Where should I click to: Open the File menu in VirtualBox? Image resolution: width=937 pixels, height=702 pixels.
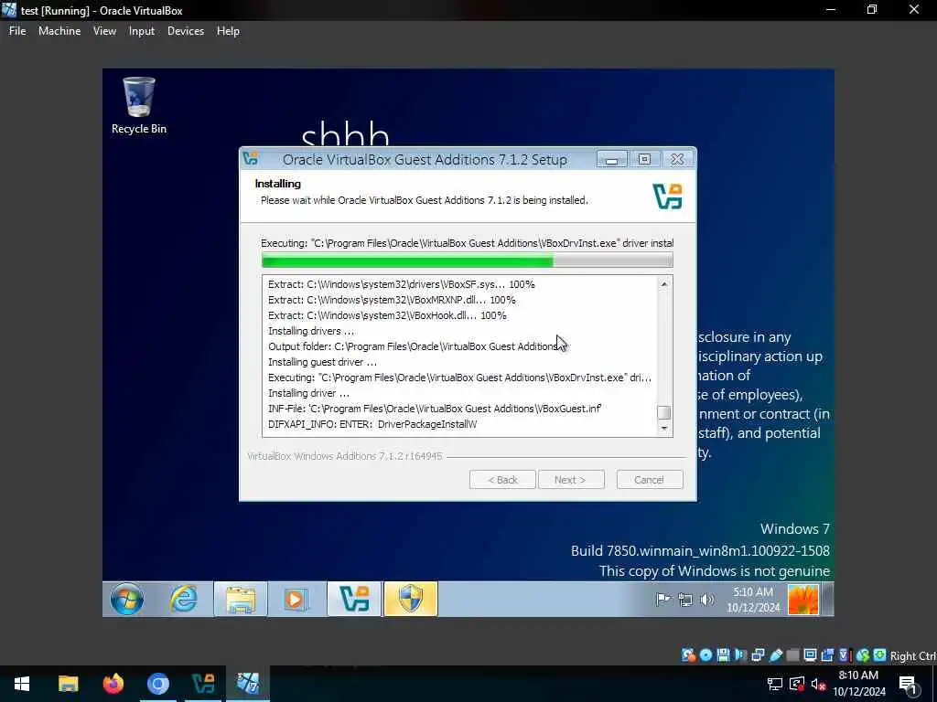coord(17,31)
